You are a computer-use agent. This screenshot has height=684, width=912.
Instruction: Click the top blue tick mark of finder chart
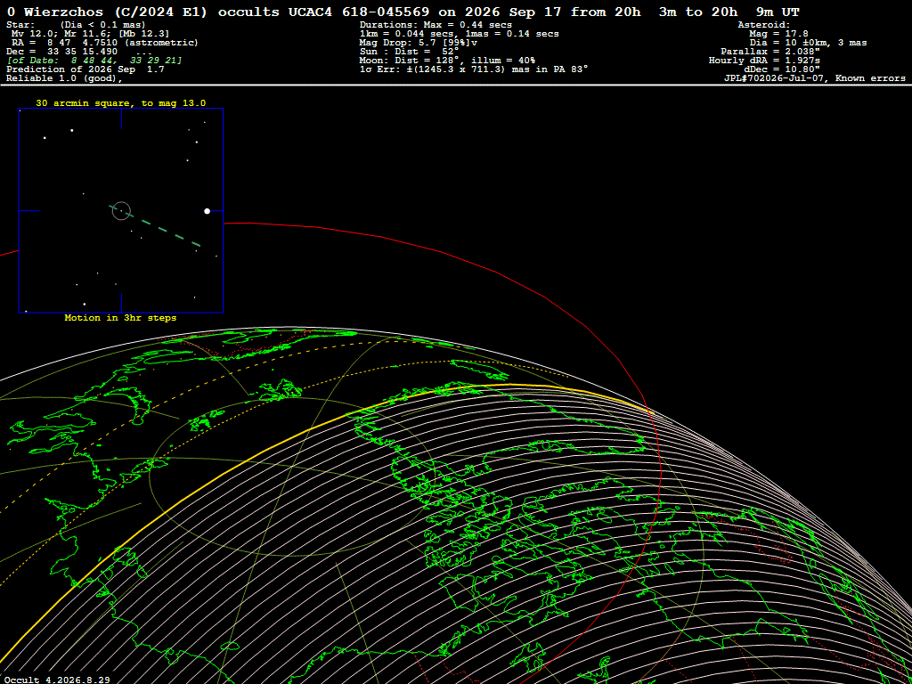(121, 118)
